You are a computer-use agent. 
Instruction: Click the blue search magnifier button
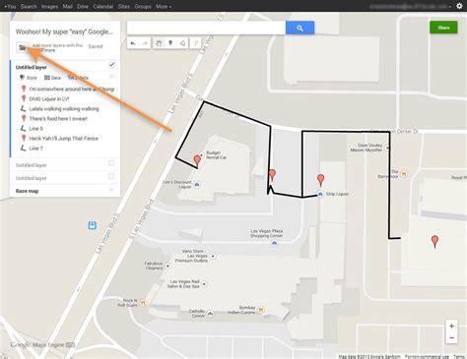[300, 29]
